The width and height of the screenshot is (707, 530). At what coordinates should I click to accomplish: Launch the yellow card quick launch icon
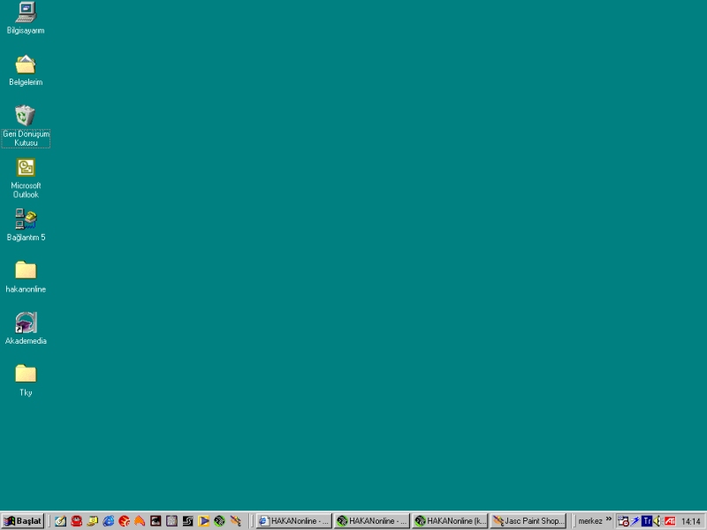pyautogui.click(x=93, y=521)
